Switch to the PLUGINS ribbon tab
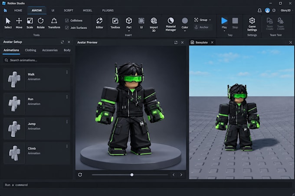Screen dimensions: 295x196 click(x=108, y=10)
